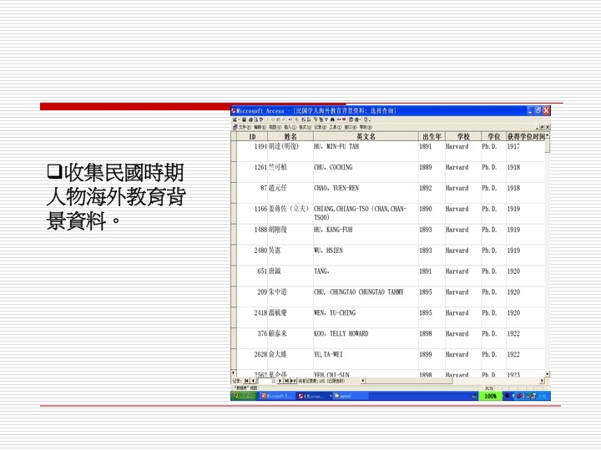601x451 pixels.
Task: Open the 编辑 menu
Action: pos(260,127)
